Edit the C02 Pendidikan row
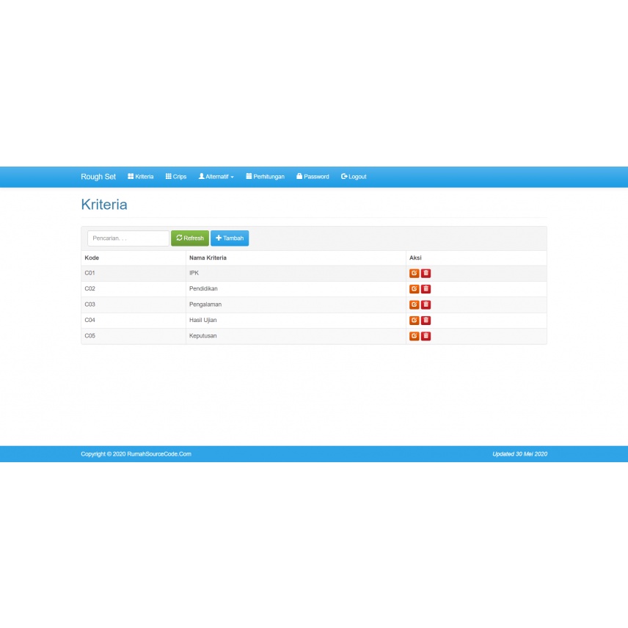 point(414,289)
